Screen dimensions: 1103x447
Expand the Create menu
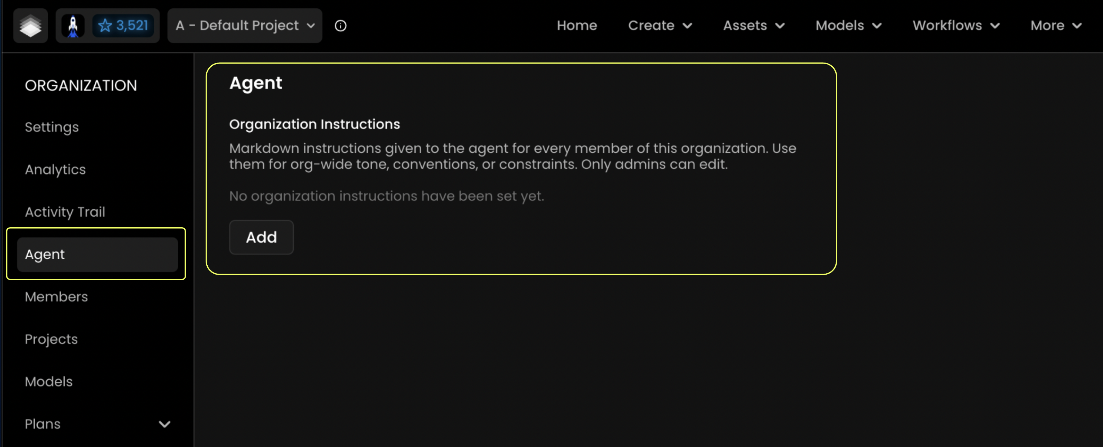point(660,26)
